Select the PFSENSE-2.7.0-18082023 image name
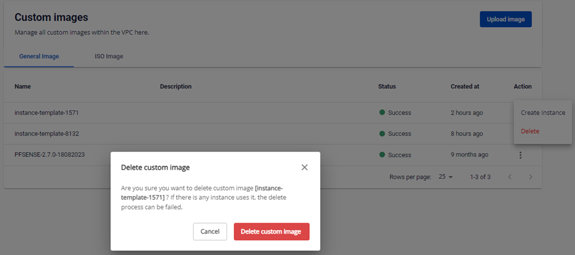575x255 pixels. coord(50,155)
